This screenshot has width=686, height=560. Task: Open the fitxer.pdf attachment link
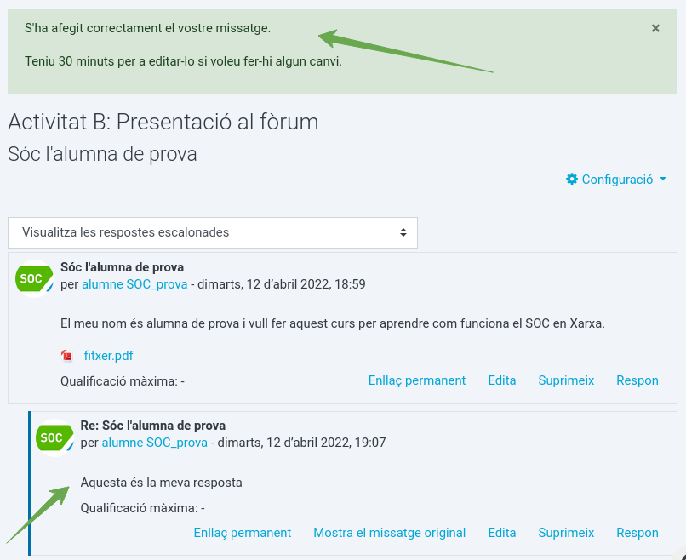108,356
